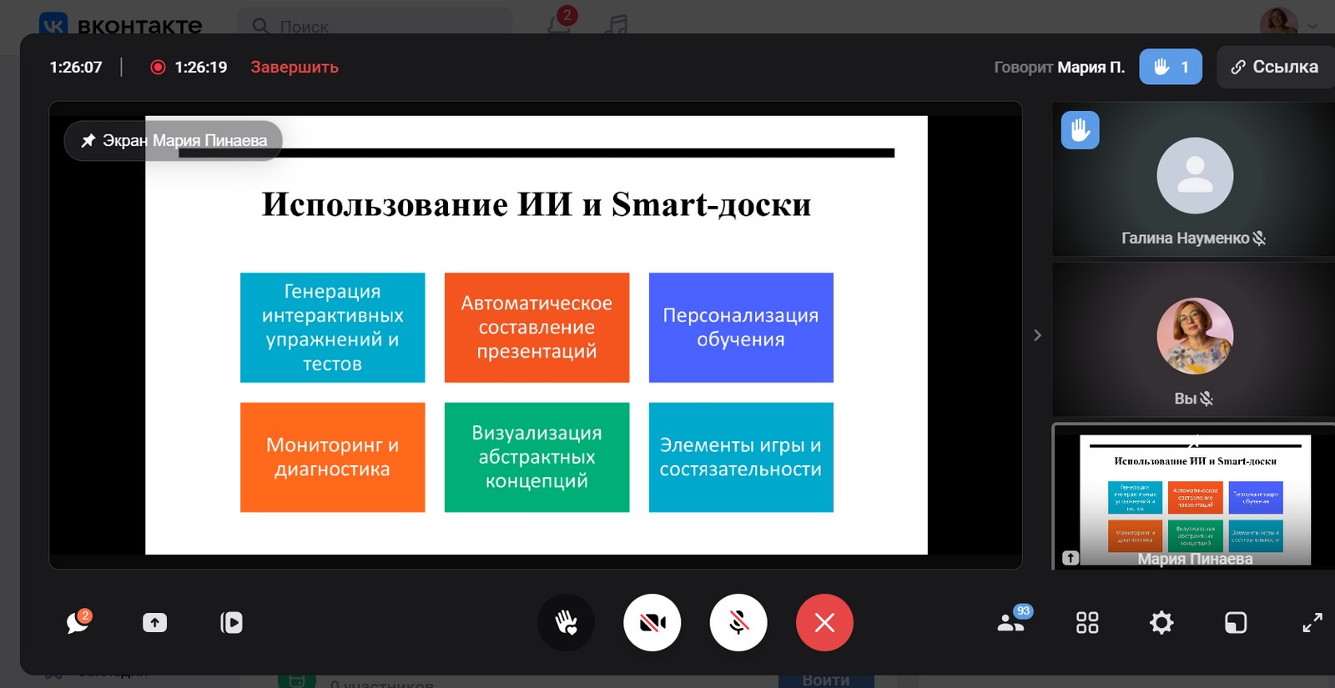The height and width of the screenshot is (688, 1335).
Task: Click the screen share upload icon
Action: pos(154,622)
